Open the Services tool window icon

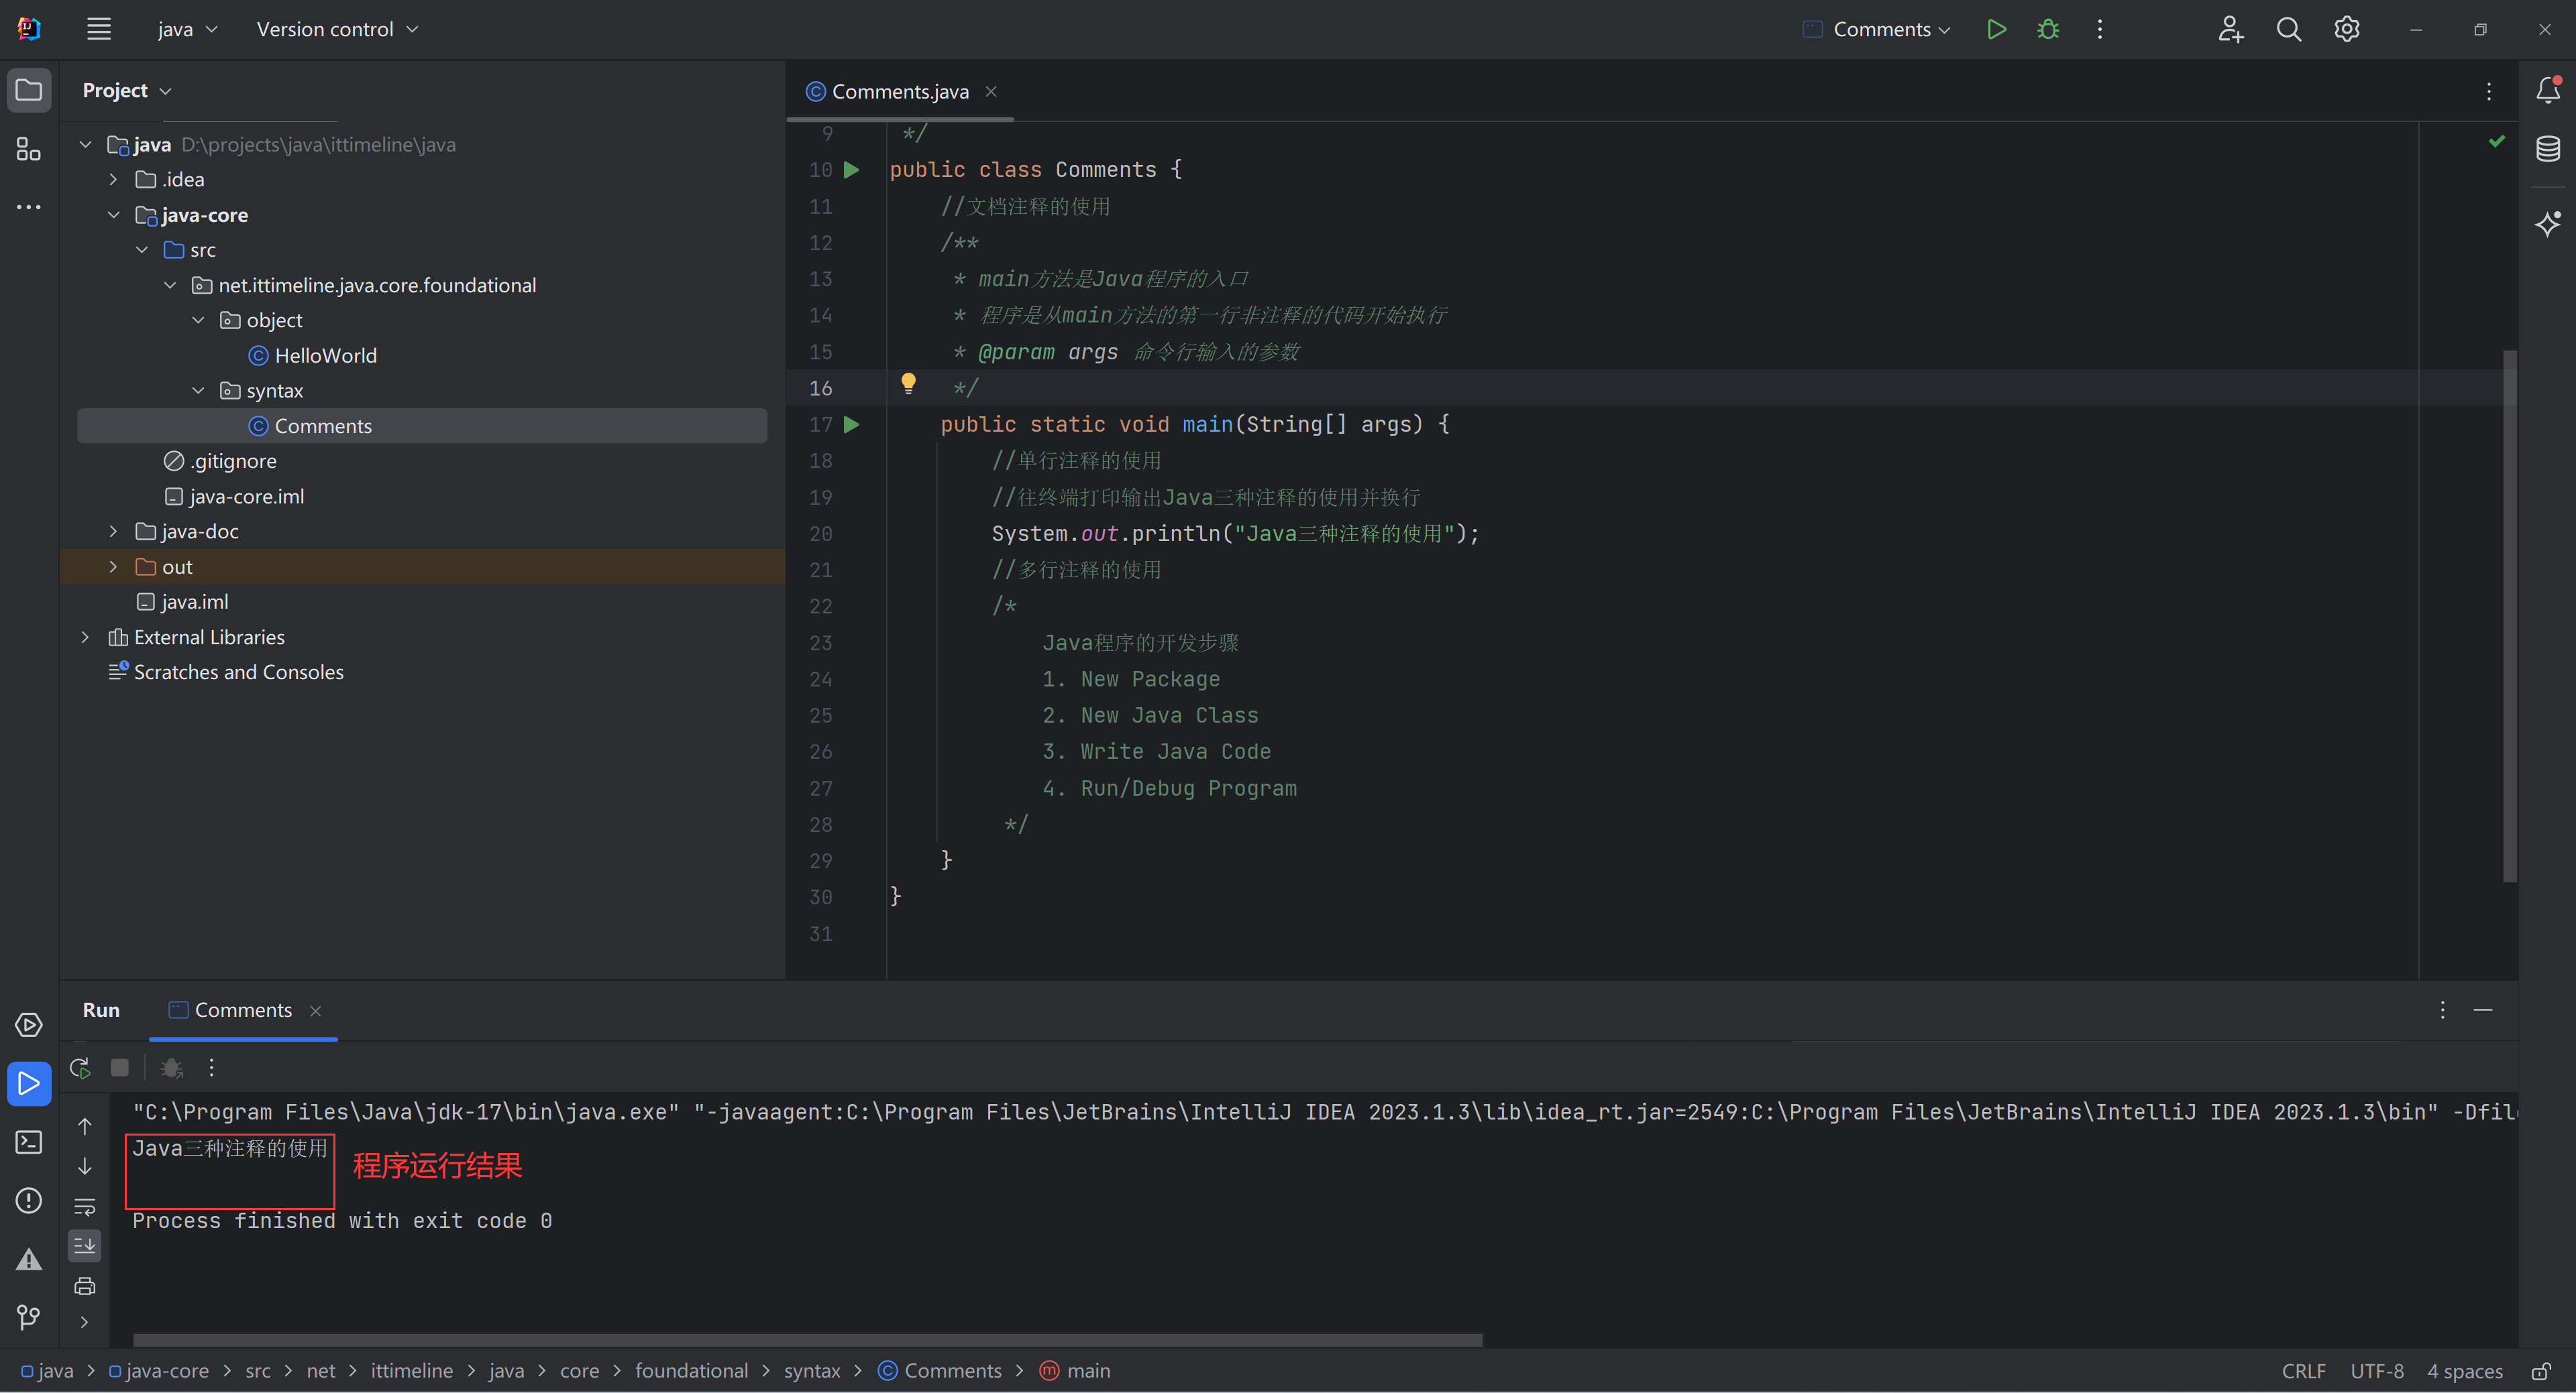[29, 1025]
